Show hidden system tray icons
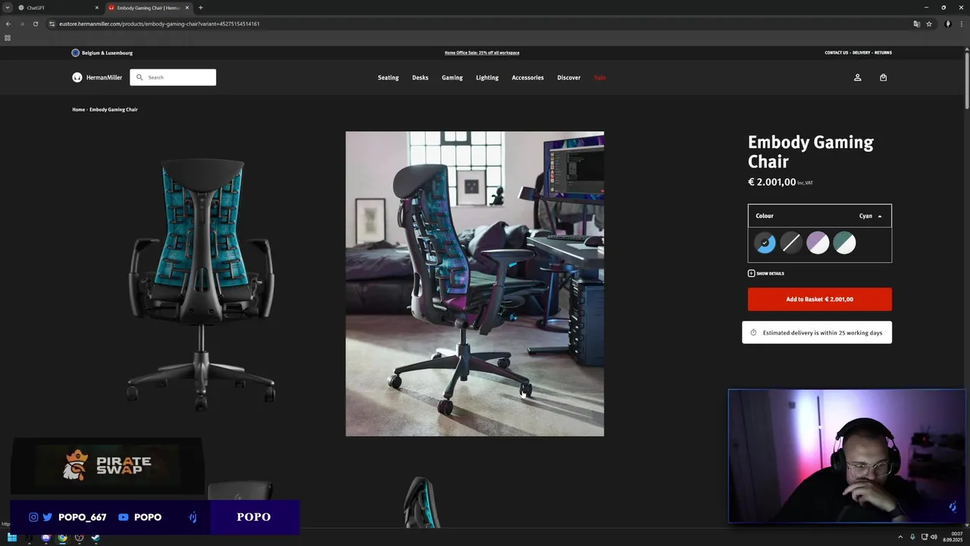 click(x=901, y=538)
